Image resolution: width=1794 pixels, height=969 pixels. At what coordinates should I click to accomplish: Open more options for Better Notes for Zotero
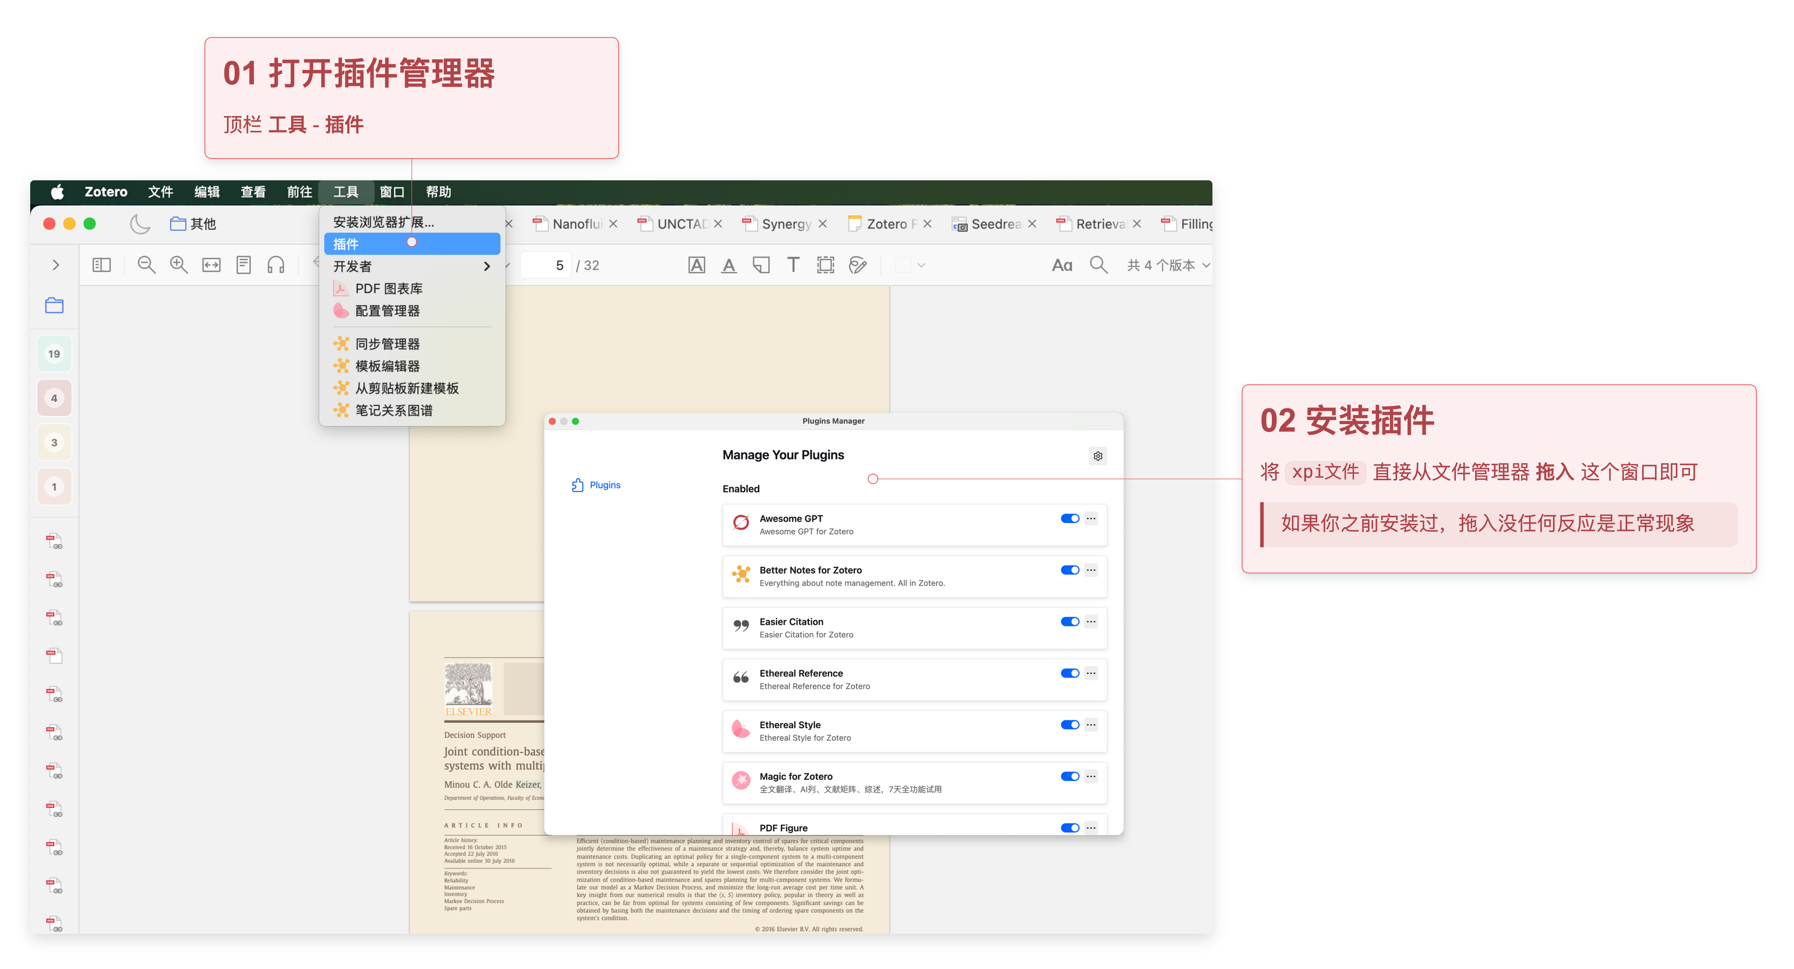pos(1091,570)
